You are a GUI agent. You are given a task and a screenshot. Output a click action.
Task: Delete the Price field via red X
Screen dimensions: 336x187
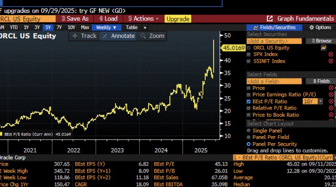[x=331, y=88]
